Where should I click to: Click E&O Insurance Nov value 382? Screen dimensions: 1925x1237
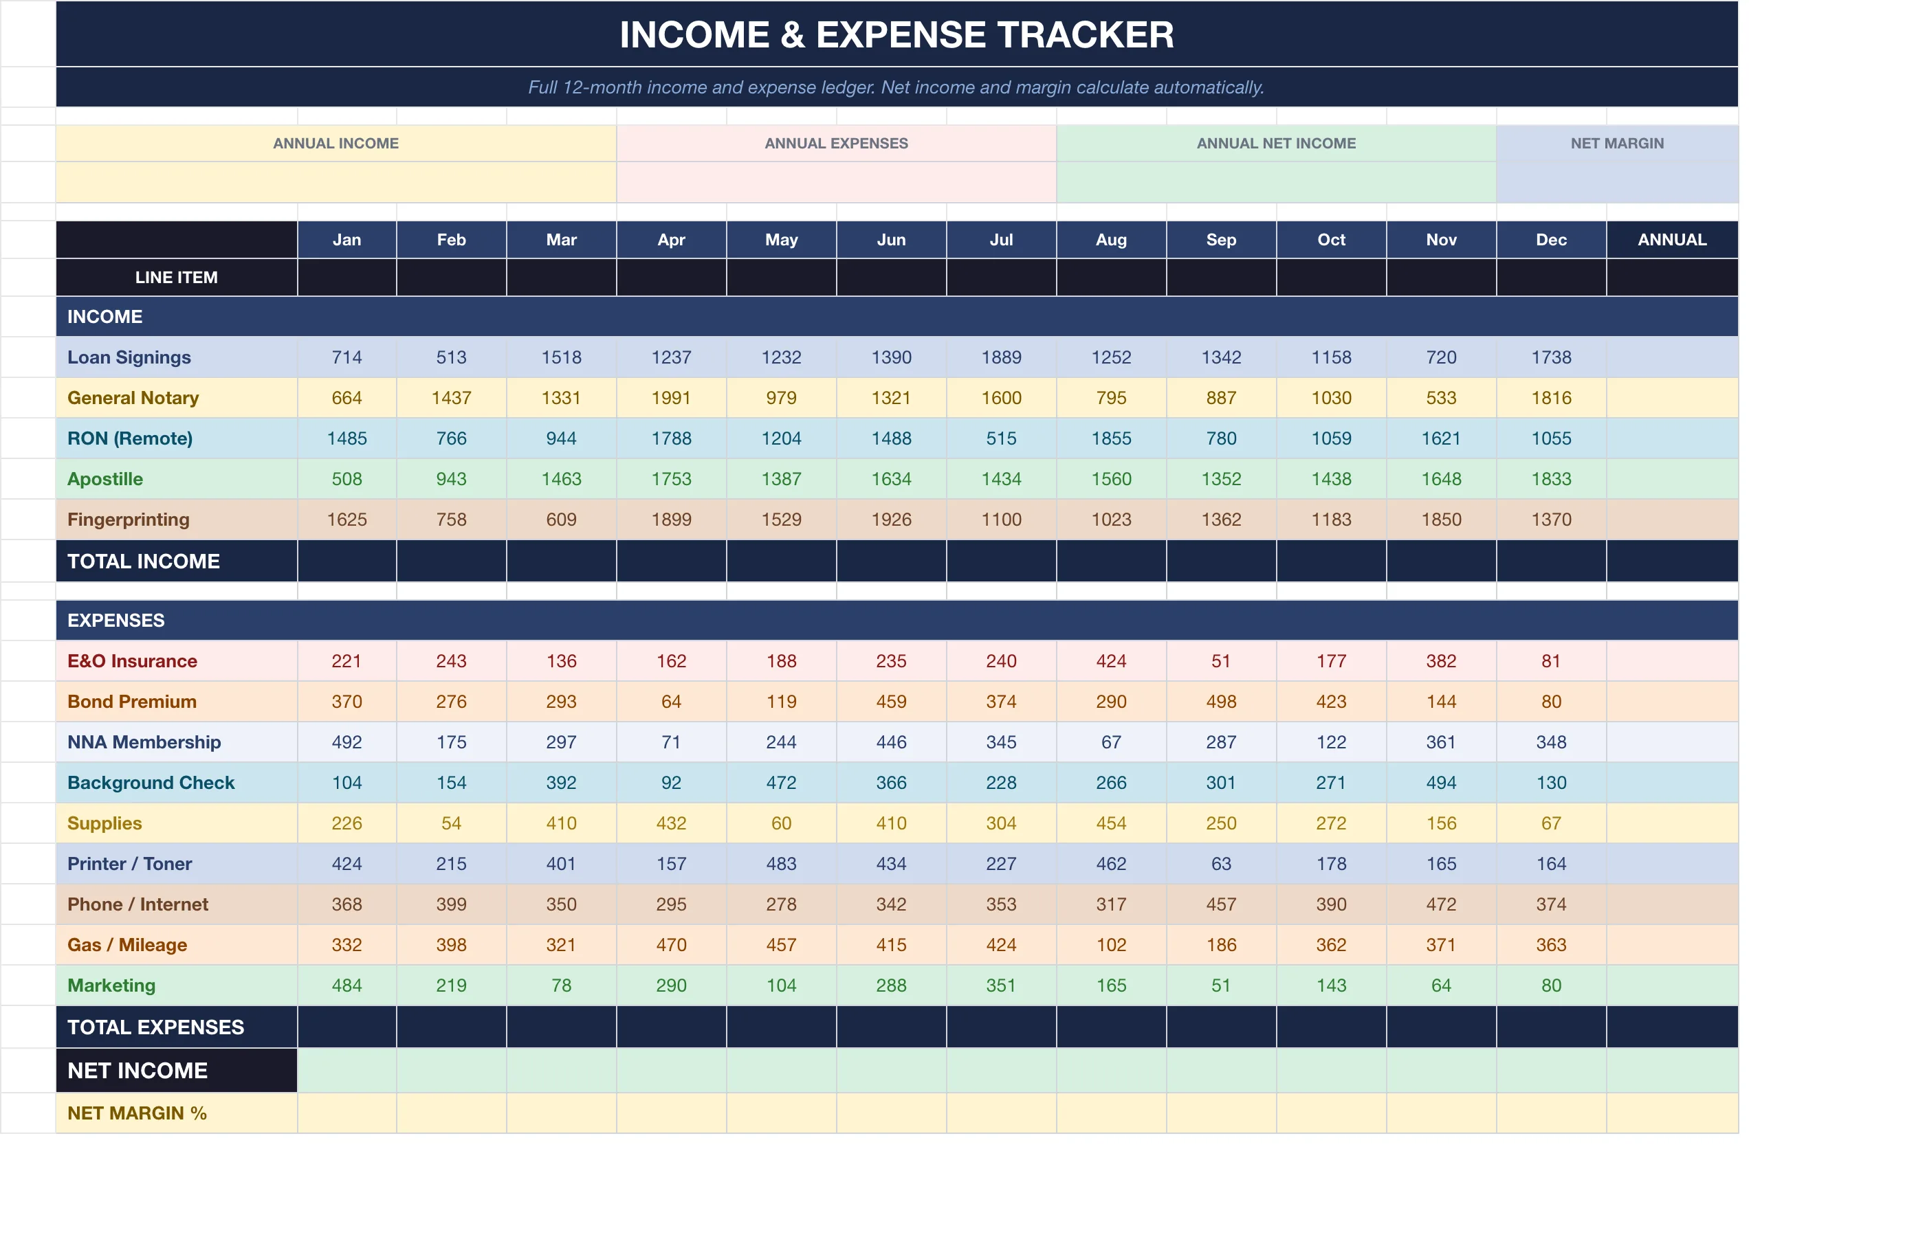[1440, 661]
